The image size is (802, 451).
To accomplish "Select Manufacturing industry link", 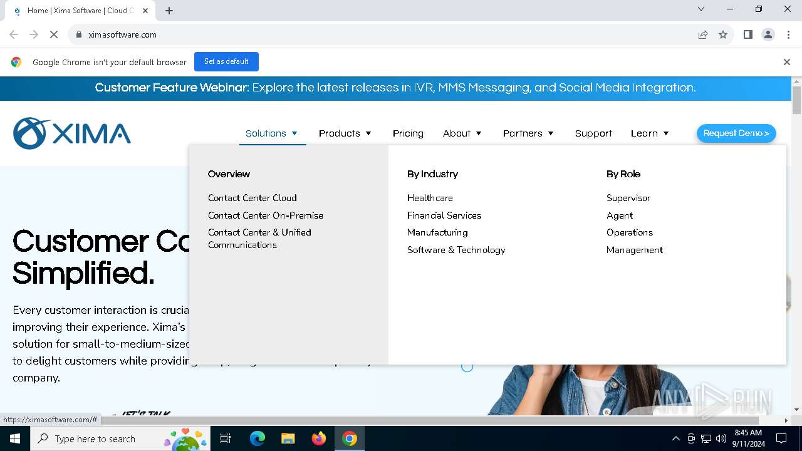I will click(437, 232).
